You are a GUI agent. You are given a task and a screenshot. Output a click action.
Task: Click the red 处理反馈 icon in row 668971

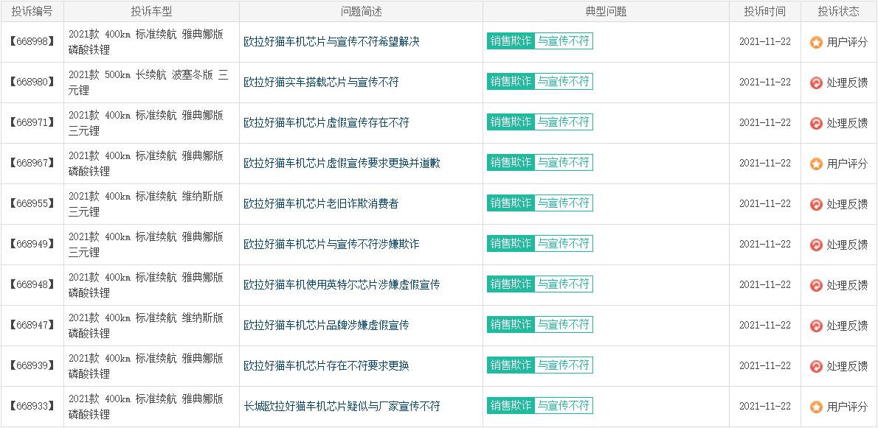pyautogui.click(x=816, y=123)
